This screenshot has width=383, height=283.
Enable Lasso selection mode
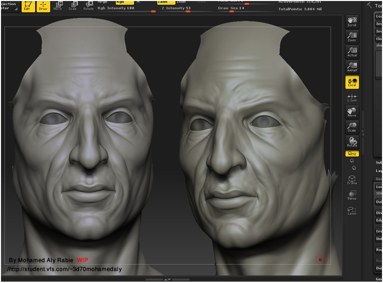pos(352,211)
